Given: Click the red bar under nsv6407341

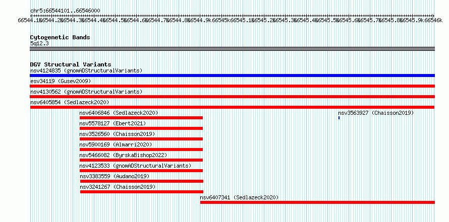Looking at the screenshot, I should (x=317, y=202).
